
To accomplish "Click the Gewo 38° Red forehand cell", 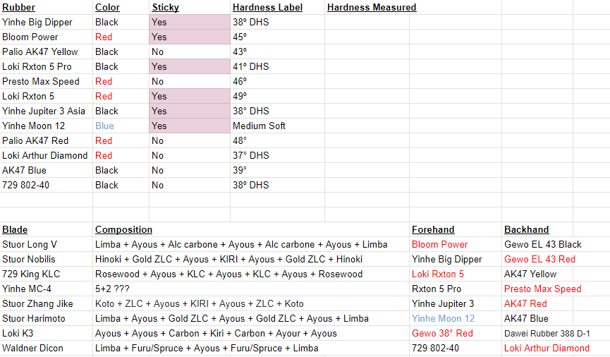I will click(x=455, y=333).
